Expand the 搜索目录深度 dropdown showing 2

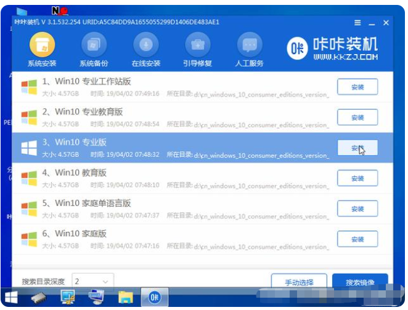point(92,282)
